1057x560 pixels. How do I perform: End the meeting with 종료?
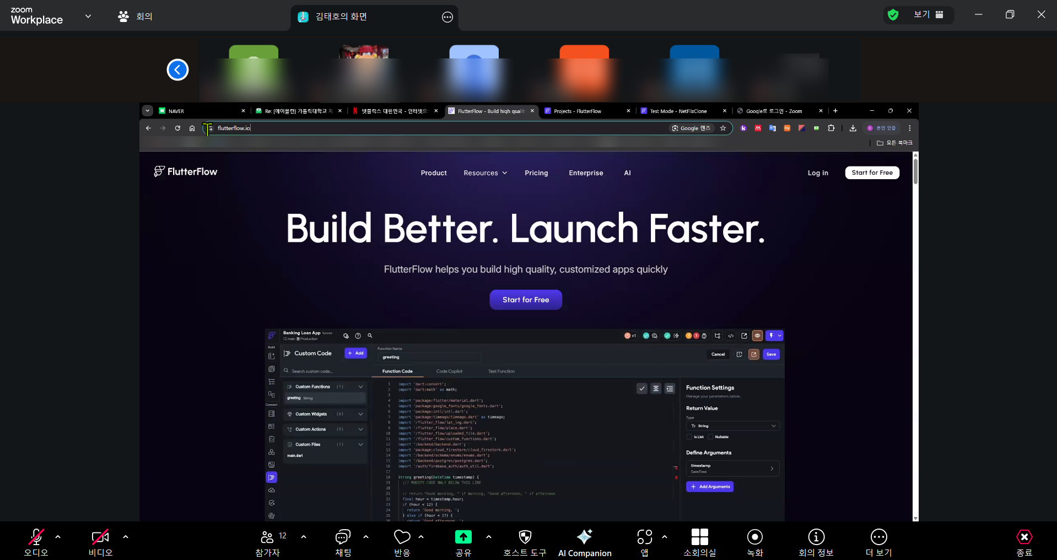point(1024,543)
